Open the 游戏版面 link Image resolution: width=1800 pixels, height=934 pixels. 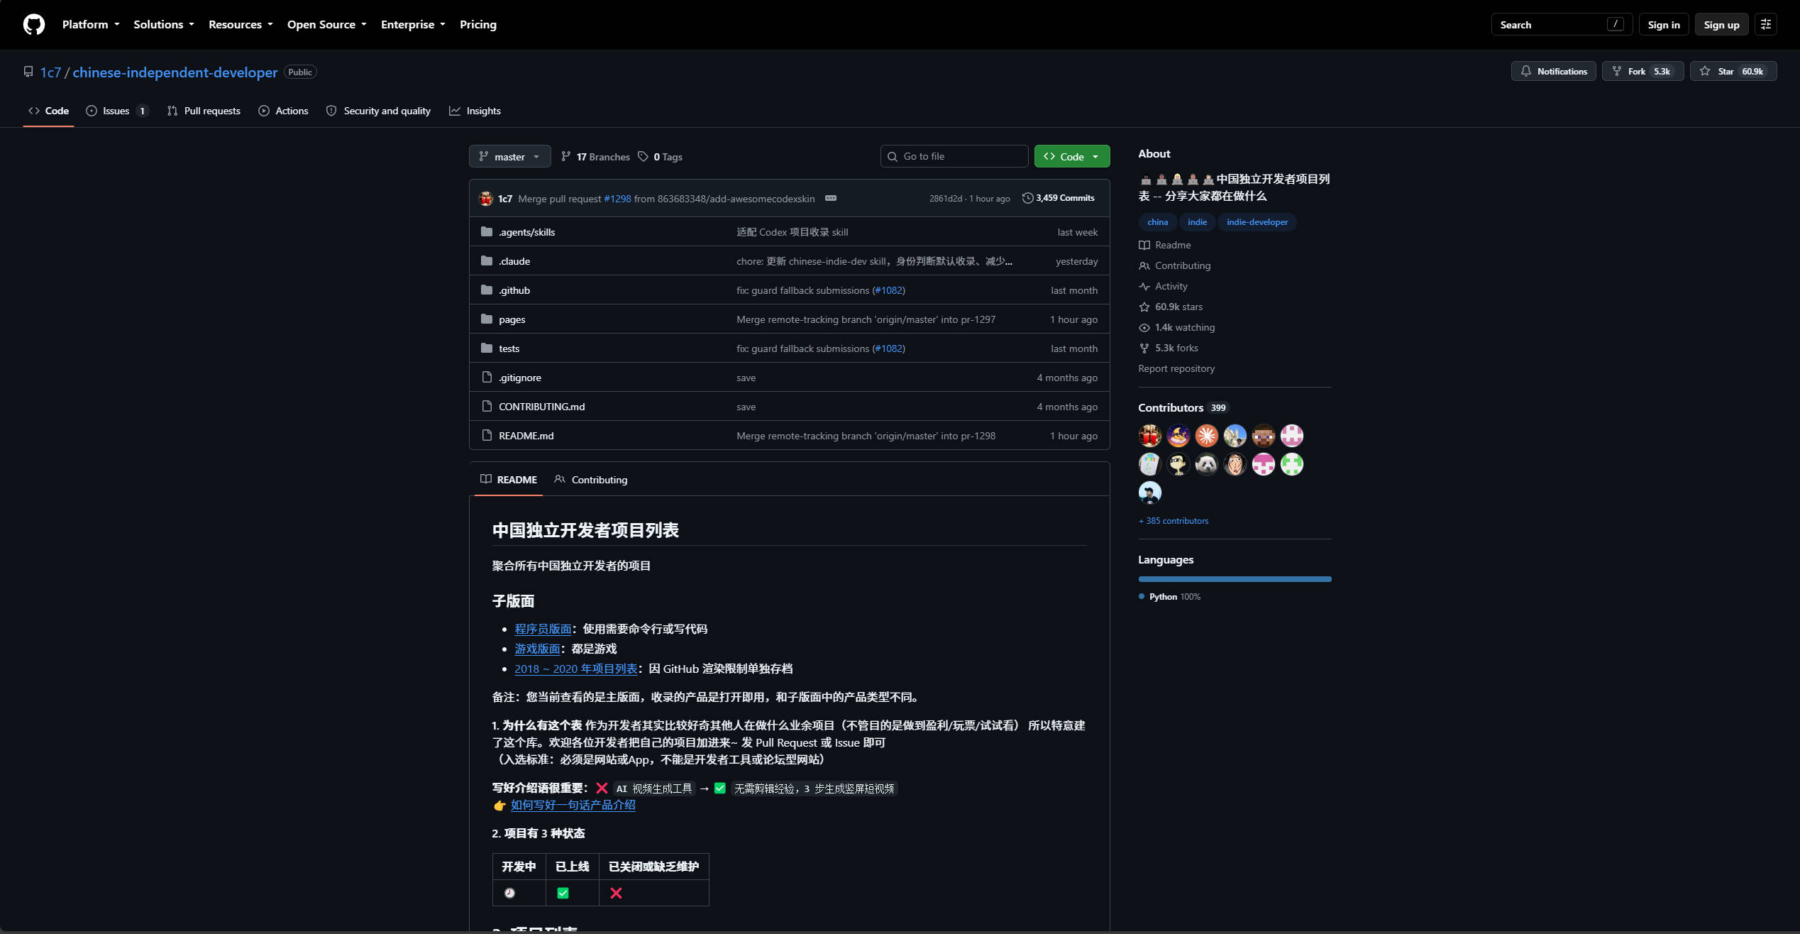point(537,649)
